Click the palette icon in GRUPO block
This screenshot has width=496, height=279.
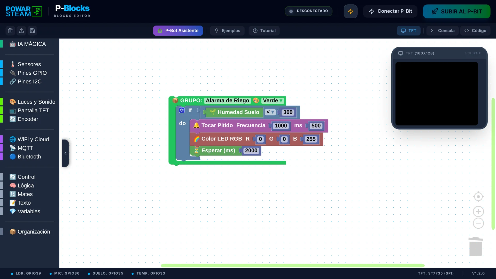pyautogui.click(x=256, y=100)
